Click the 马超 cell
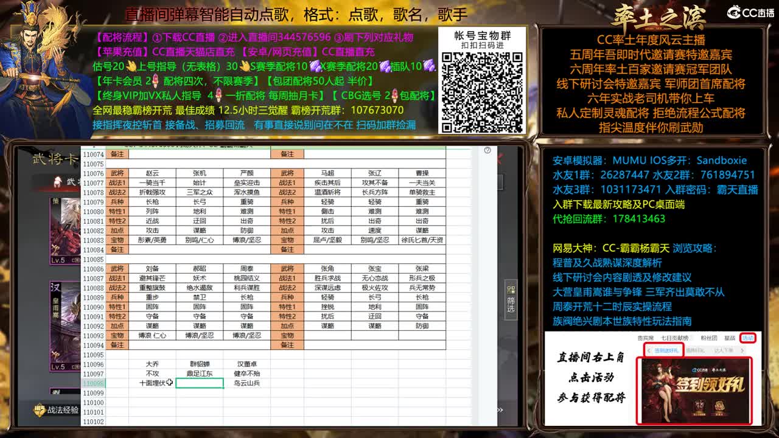779x438 pixels. [327, 173]
